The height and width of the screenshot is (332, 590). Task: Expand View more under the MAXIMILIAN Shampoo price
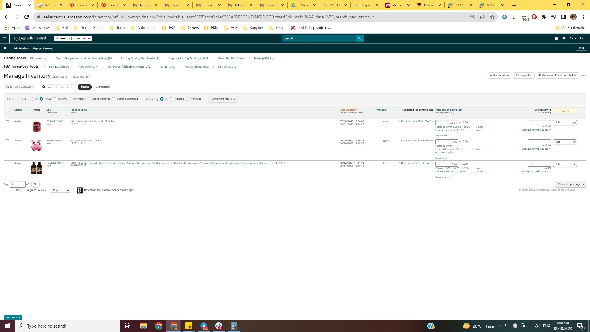pyautogui.click(x=443, y=177)
